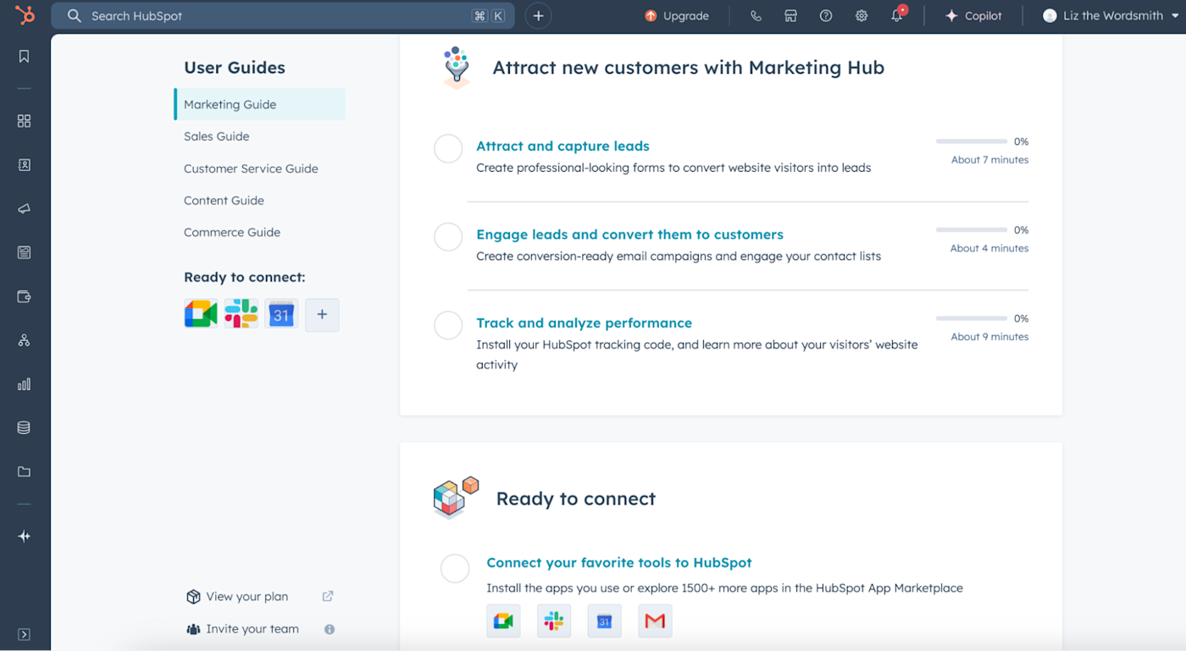Click the Google Meet icon under User Guides
Screen dimensions: 1186x651
pos(201,314)
